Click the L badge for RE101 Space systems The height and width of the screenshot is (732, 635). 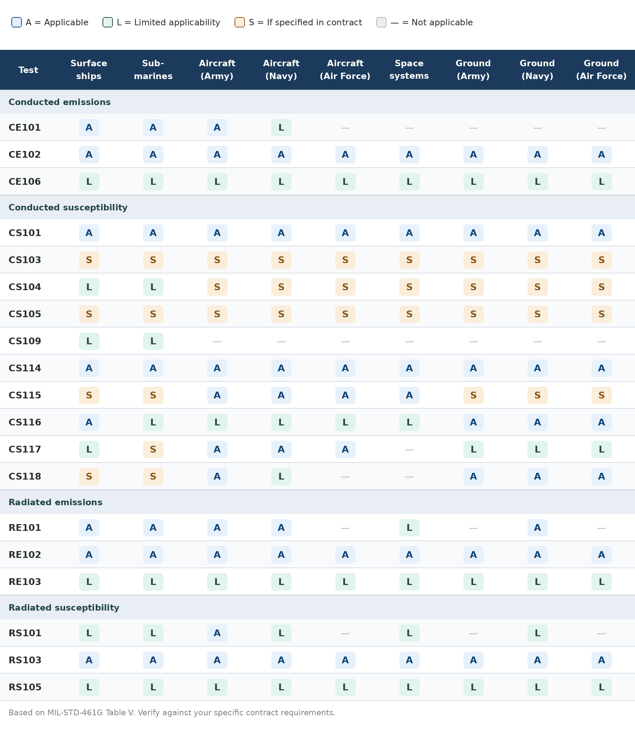(409, 528)
